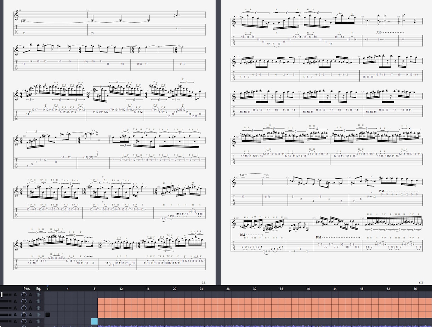The image size is (432, 327).
Task: Click the pan knob of the first track
Action: pos(24,295)
